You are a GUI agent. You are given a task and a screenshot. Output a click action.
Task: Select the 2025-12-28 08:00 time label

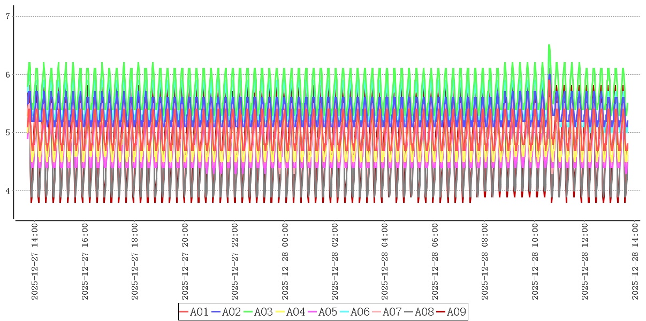pos(485,262)
